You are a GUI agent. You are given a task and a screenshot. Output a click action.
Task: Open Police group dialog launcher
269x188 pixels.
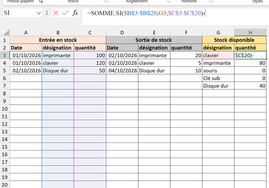[106, 1]
